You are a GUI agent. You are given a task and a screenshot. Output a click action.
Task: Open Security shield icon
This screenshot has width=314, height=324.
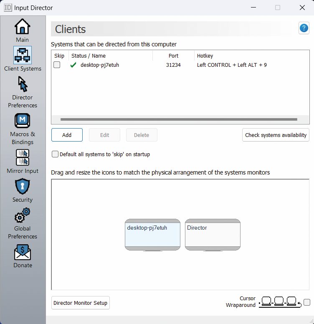pyautogui.click(x=23, y=187)
